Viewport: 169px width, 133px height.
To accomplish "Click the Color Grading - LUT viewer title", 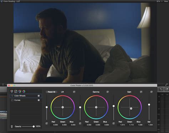I will 11,1.
